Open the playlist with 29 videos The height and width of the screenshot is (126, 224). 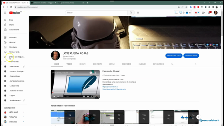point(63,117)
